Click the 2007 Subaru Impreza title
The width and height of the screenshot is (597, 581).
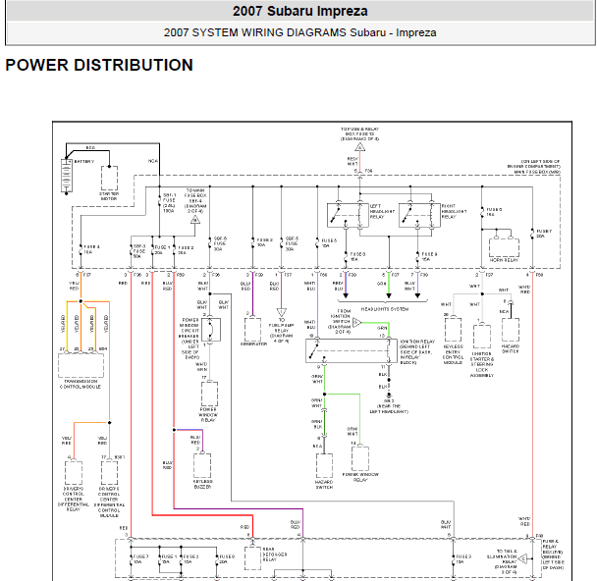(300, 11)
